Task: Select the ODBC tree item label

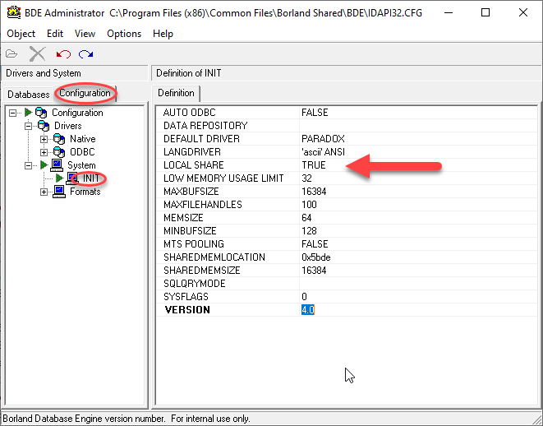Action: click(82, 152)
